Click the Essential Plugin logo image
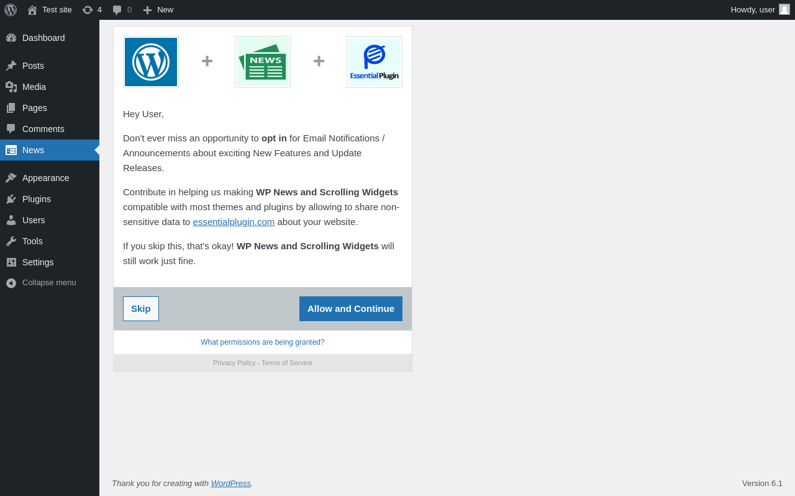The width and height of the screenshot is (795, 496). tap(375, 62)
